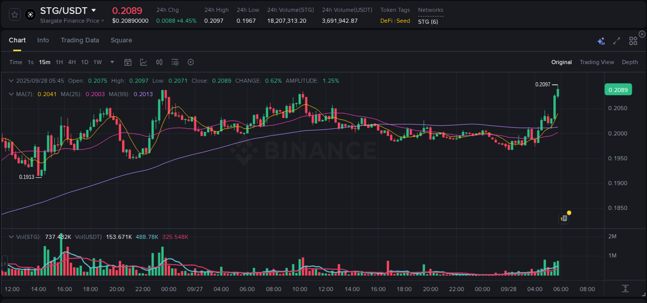This screenshot has width=647, height=303.
Task: Click the DeFi token tag
Action: [386, 21]
